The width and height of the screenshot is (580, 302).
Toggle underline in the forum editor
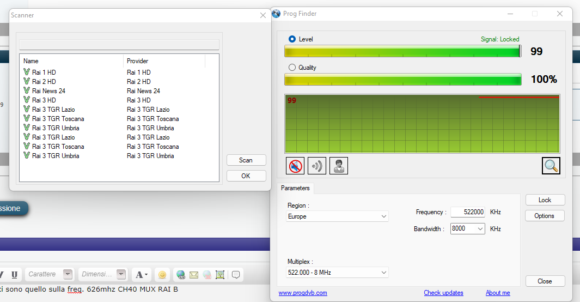point(14,275)
